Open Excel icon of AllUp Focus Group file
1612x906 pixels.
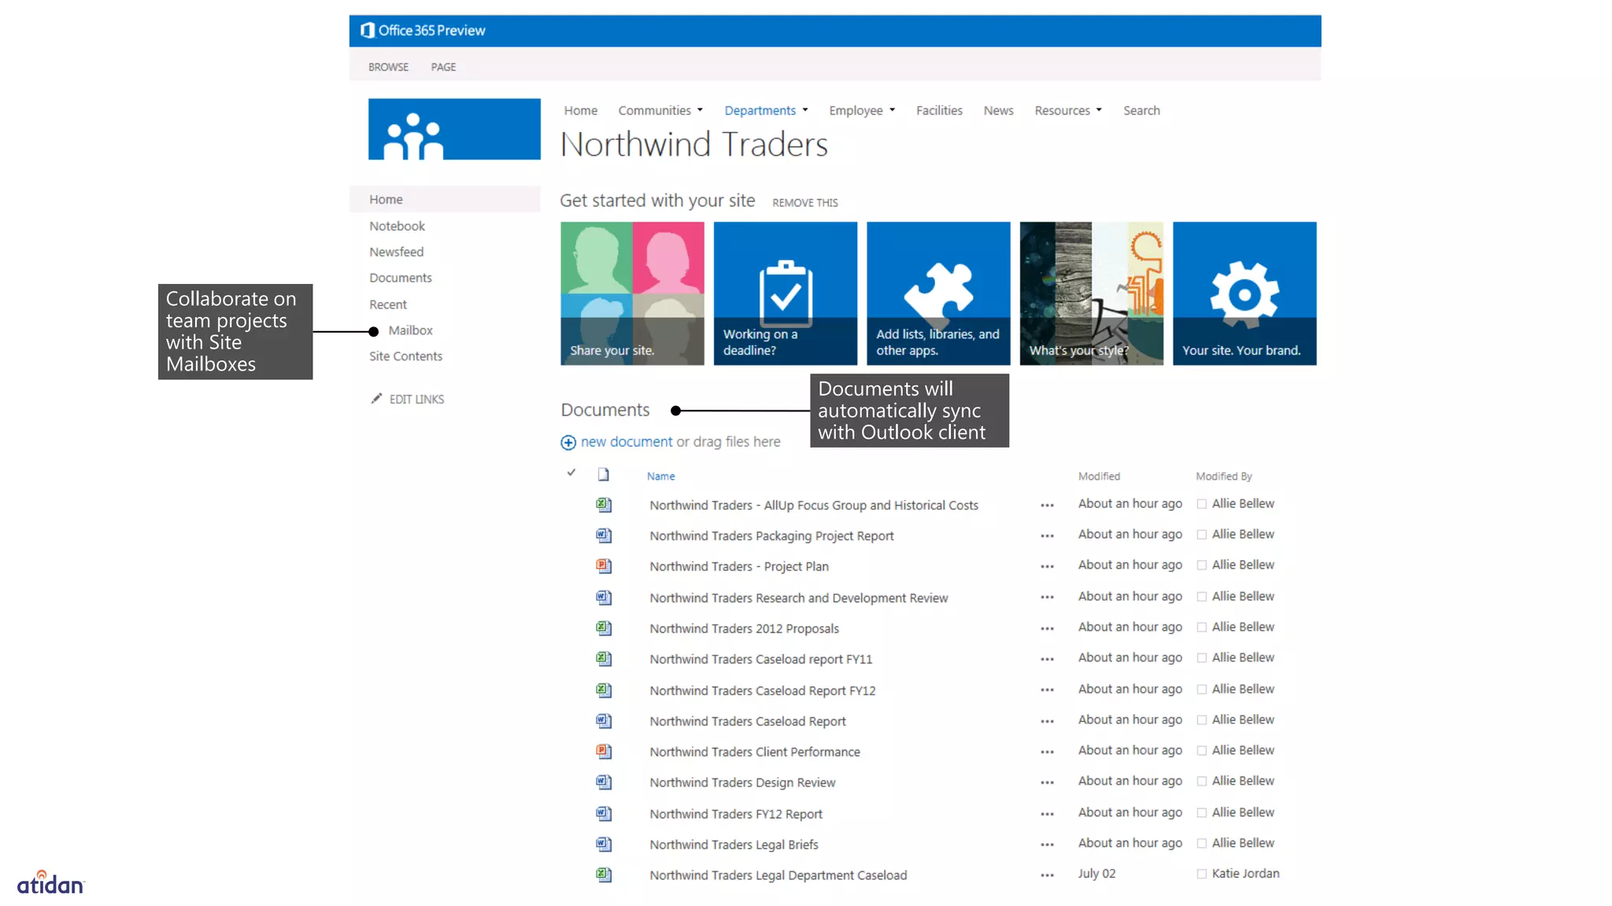[x=603, y=505]
